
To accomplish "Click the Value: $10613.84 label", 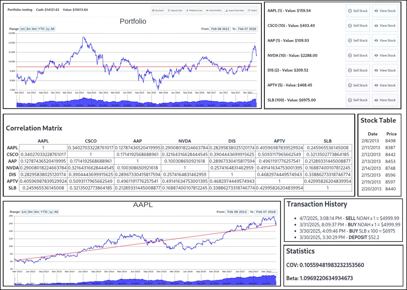I will tap(75, 9).
